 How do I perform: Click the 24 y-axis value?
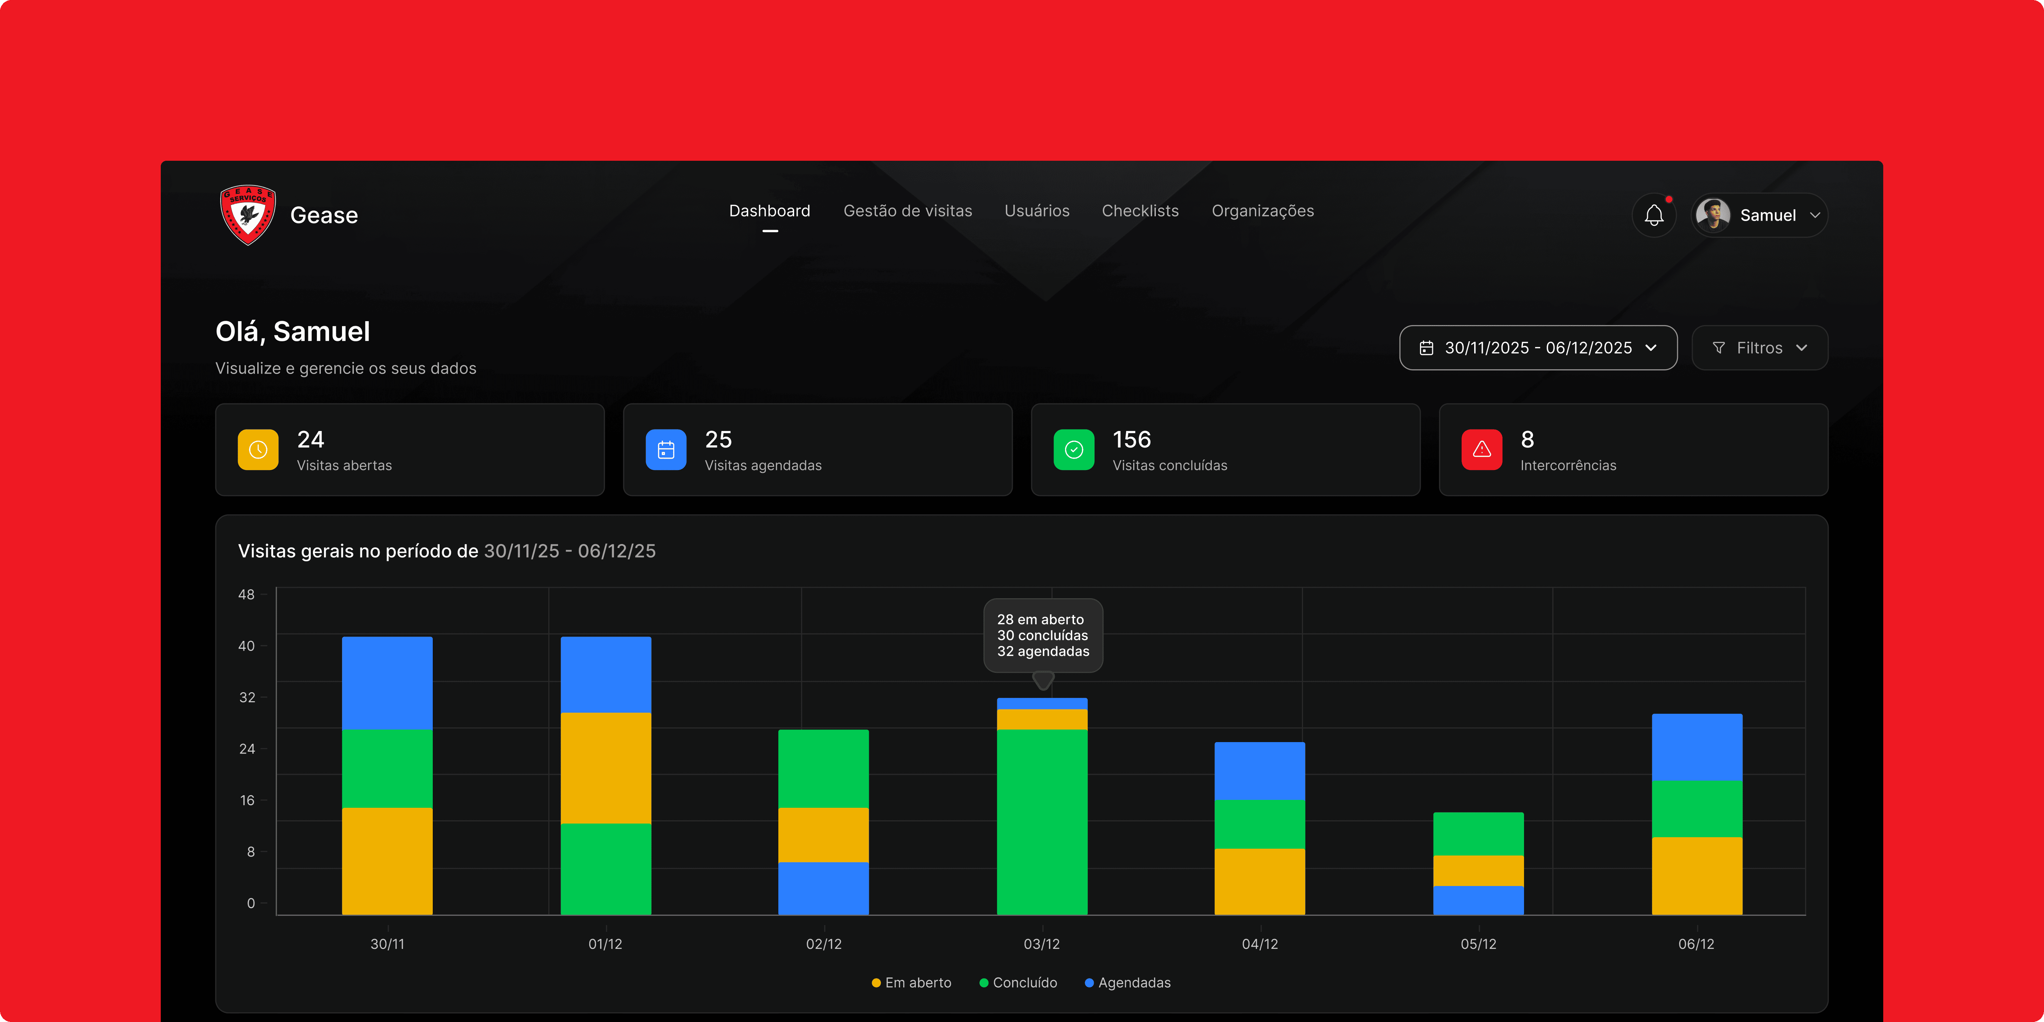[x=248, y=749]
